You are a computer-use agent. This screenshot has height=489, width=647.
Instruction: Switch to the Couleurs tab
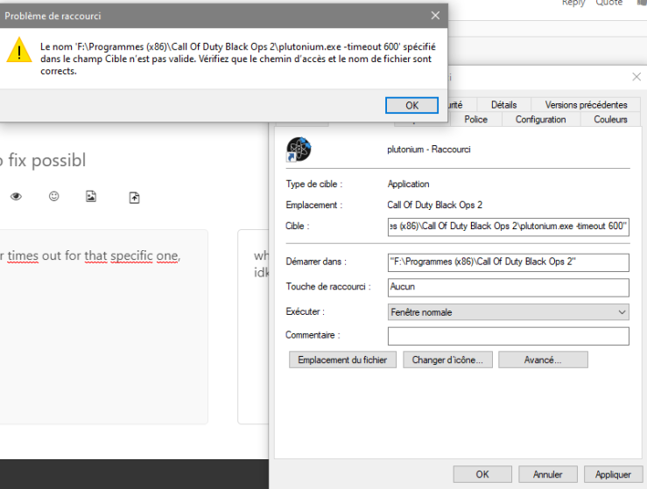pyautogui.click(x=610, y=119)
